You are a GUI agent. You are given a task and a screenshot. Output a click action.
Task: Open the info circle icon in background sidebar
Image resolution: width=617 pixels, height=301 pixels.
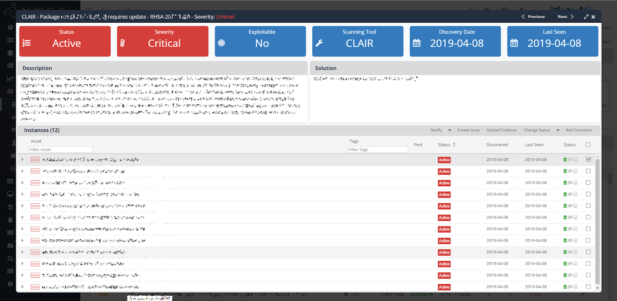(x=10, y=284)
